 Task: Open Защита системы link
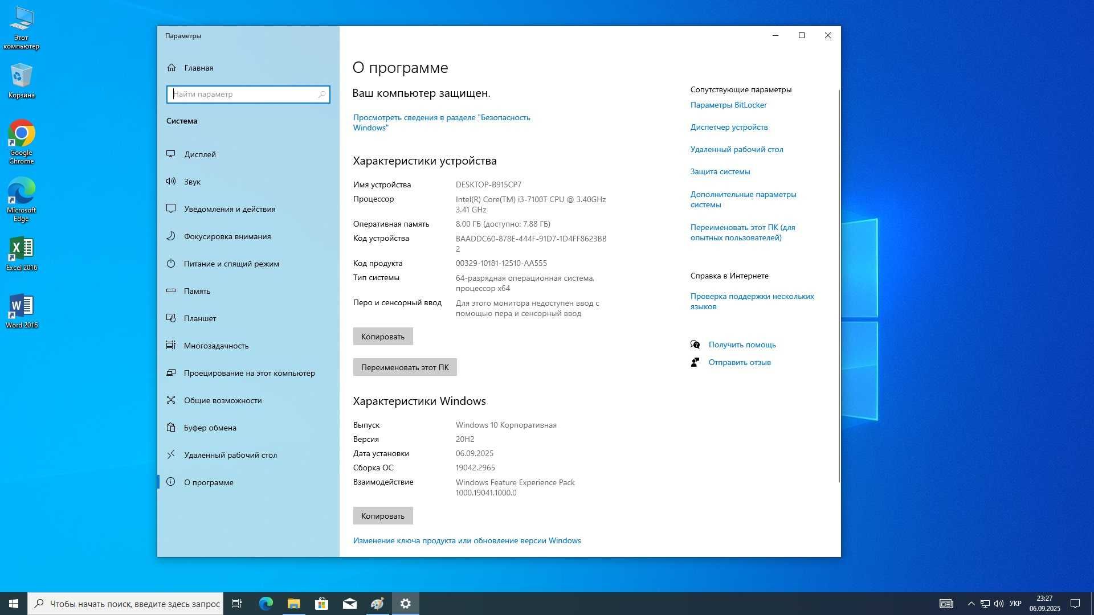click(x=720, y=171)
